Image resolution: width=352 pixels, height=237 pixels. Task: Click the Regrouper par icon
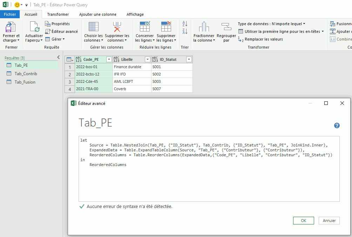[x=226, y=27]
